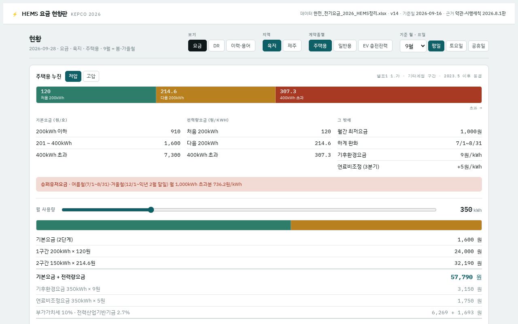Click the green usage breakdown bar segment
The width and height of the screenshot is (518, 324).
[x=163, y=225]
